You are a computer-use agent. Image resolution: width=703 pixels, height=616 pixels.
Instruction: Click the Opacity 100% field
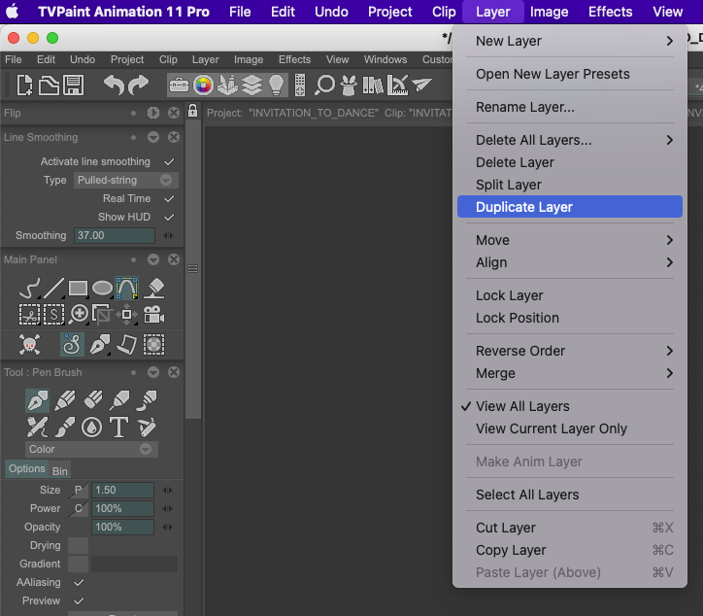(x=123, y=528)
